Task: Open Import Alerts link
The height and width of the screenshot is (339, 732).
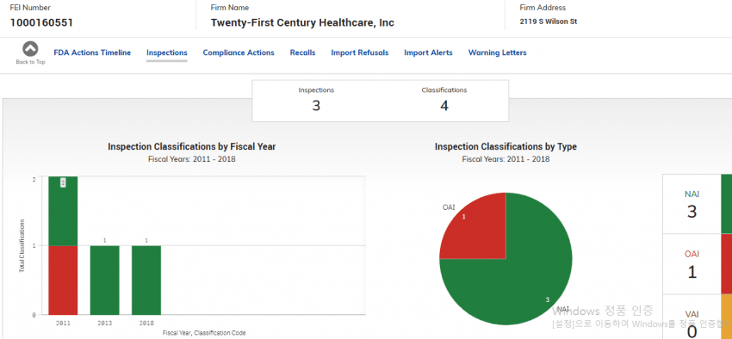Action: (x=429, y=52)
